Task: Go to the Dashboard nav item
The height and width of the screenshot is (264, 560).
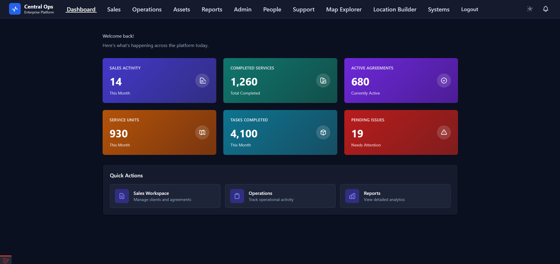Action: 81,9
